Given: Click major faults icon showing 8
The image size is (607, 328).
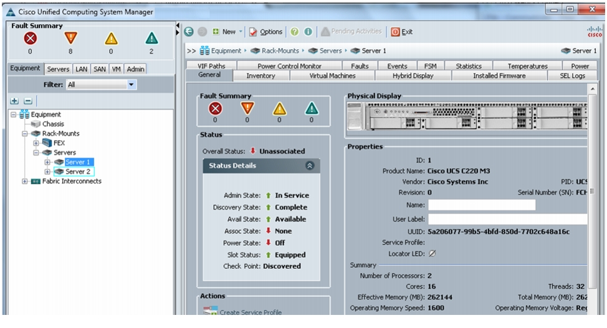Looking at the screenshot, I should 70,39.
